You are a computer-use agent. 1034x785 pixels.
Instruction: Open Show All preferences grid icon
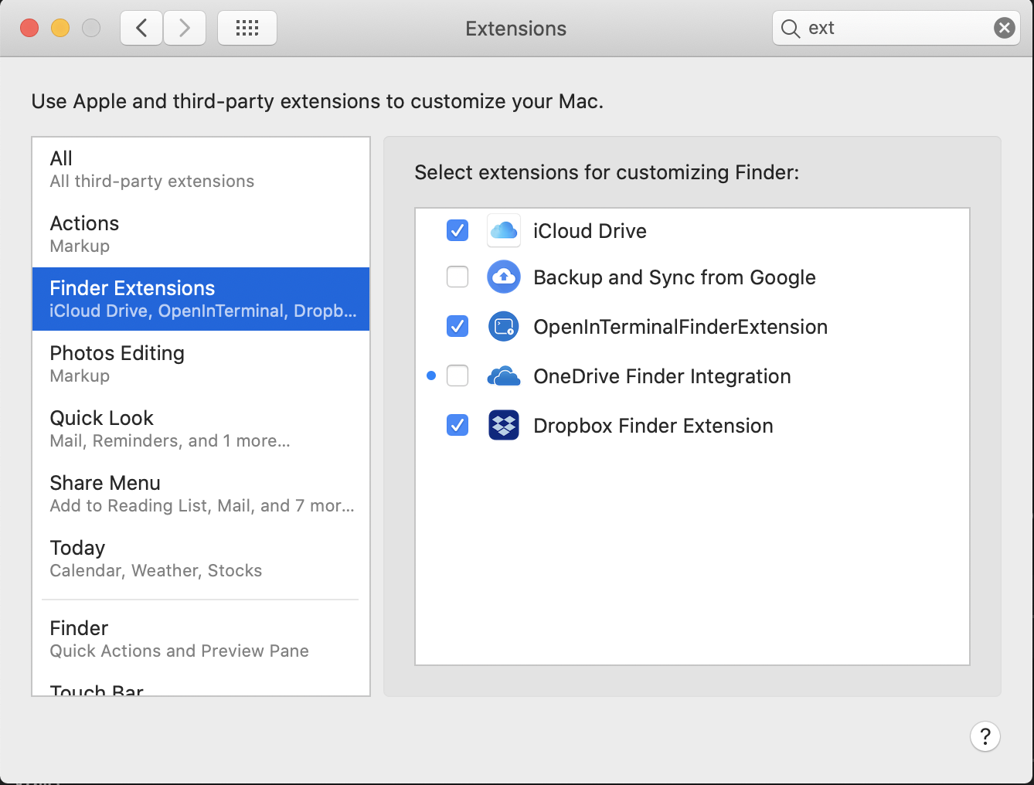coord(247,27)
